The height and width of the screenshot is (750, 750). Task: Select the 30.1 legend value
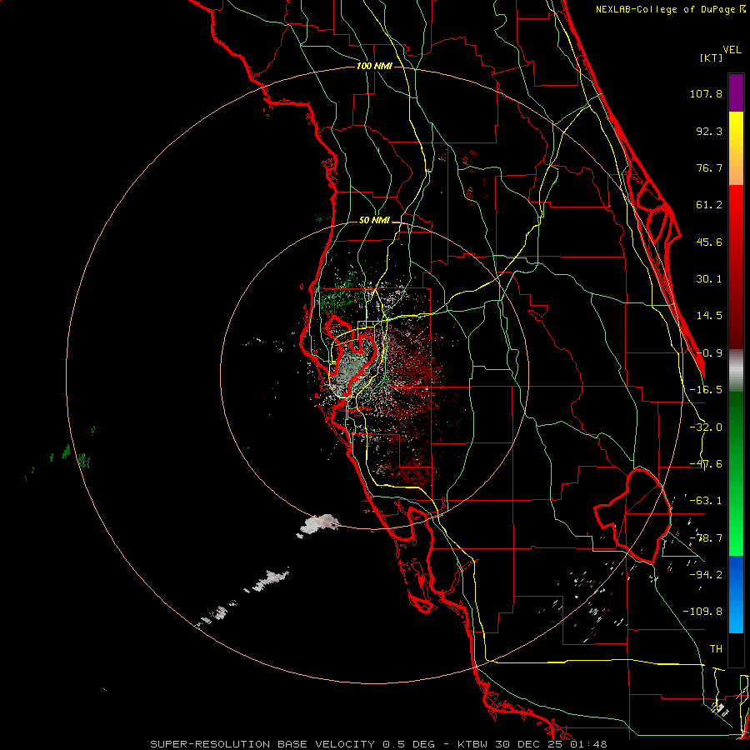pyautogui.click(x=709, y=279)
